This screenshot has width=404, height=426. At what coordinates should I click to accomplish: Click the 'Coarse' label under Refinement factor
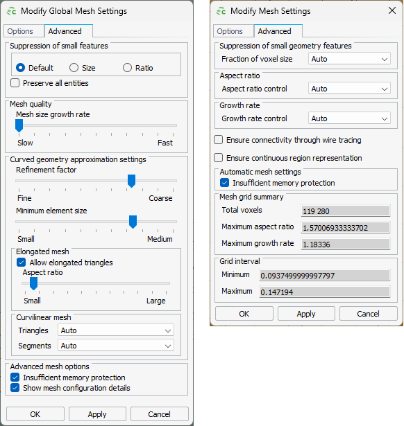pos(160,198)
